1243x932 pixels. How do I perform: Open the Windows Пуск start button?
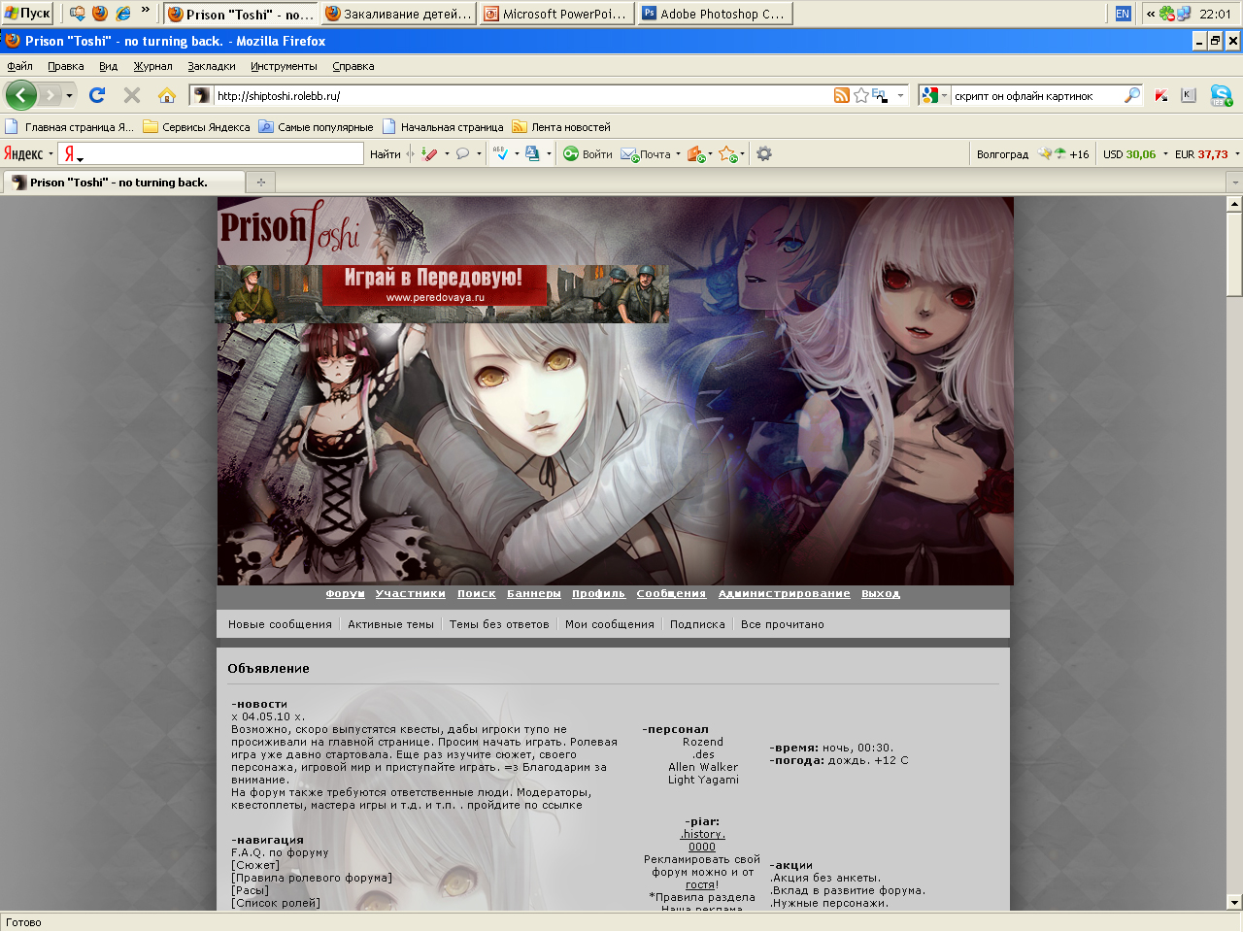click(x=27, y=14)
